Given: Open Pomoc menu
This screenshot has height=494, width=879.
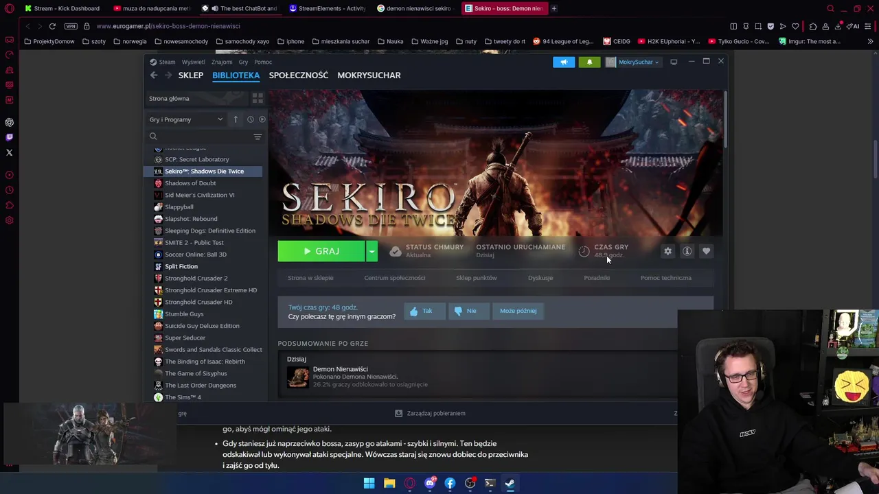Looking at the screenshot, I should pos(263,62).
